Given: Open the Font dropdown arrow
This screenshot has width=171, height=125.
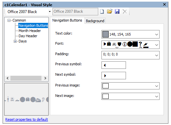Looking at the screenshot, I should 157,45.
